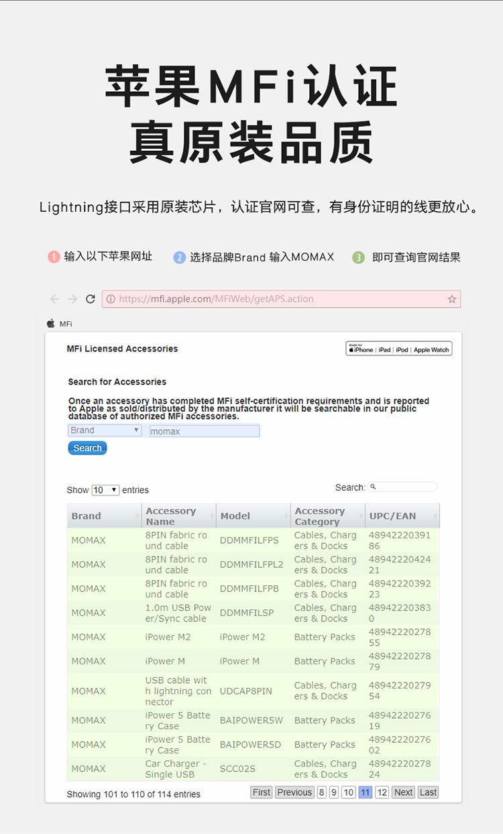Open the Brand search-type dropdown
Screen dimensions: 503x834
pyautogui.click(x=105, y=430)
